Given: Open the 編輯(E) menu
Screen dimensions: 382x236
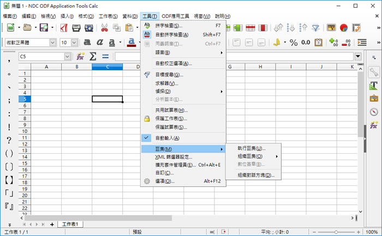Looking at the screenshot, I should (29, 16).
